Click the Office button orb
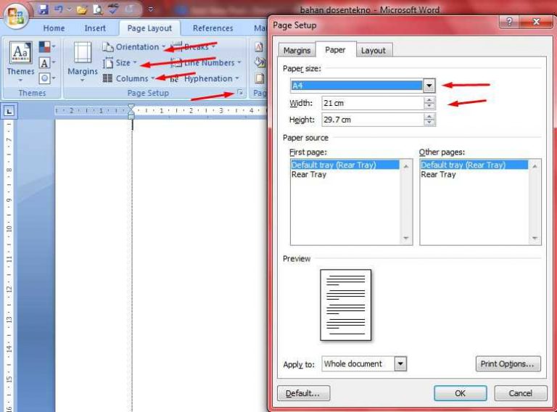This screenshot has width=557, height=412. click(x=16, y=17)
